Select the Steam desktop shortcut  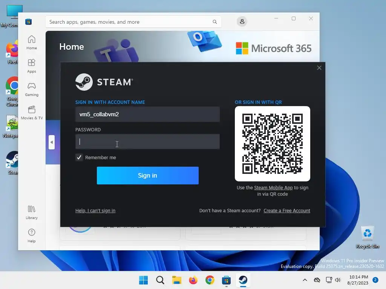12,163
